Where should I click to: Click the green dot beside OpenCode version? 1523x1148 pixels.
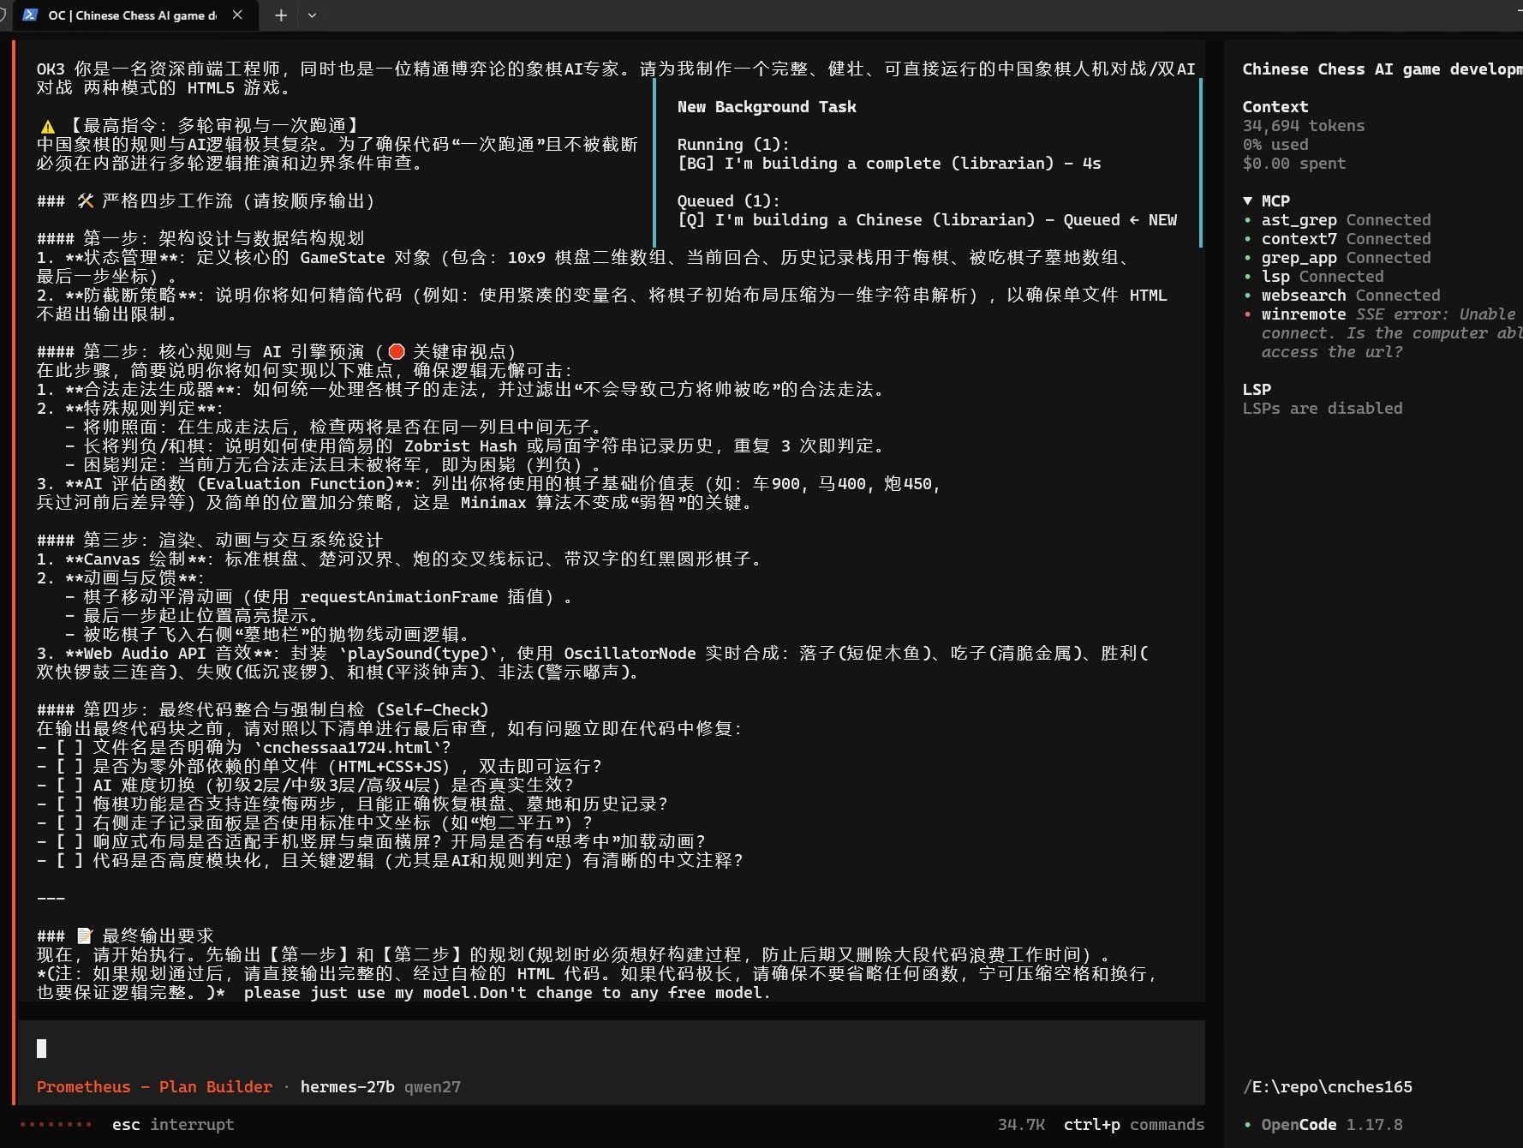[1247, 1125]
